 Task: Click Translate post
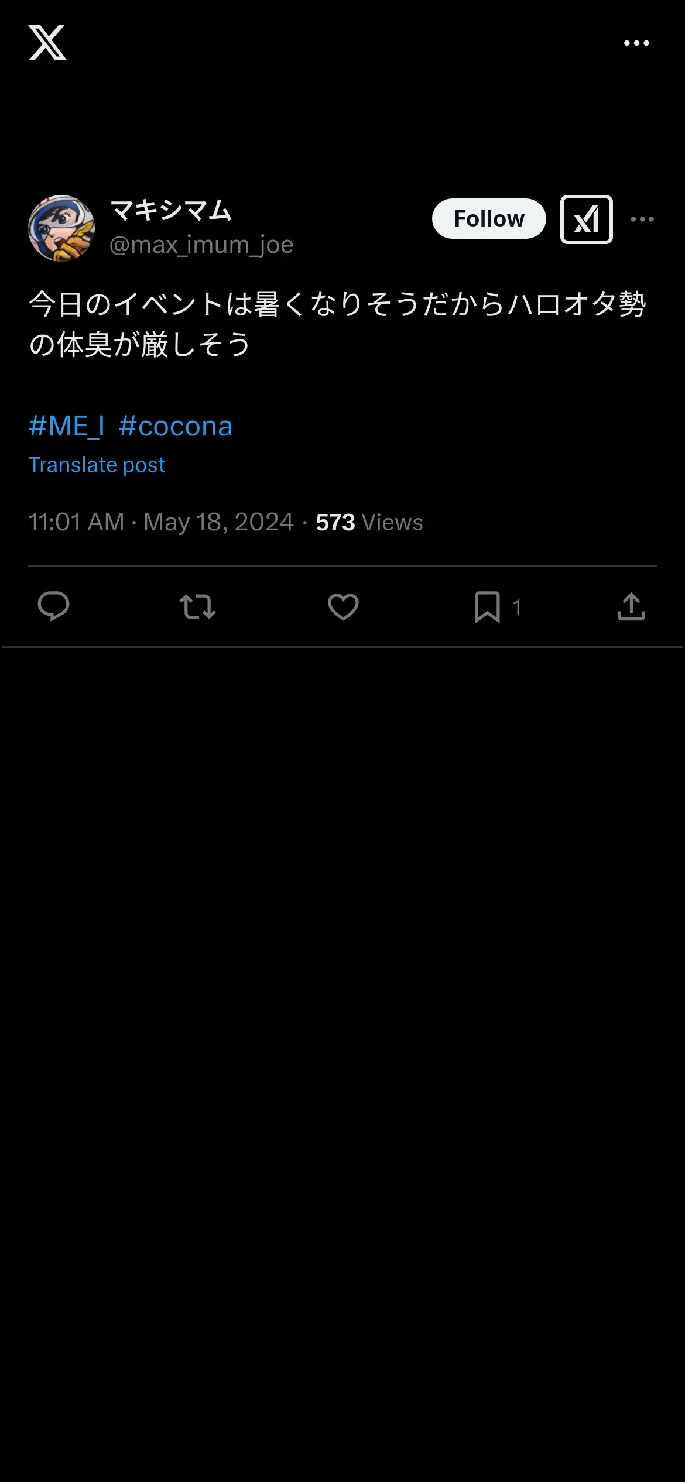point(97,465)
